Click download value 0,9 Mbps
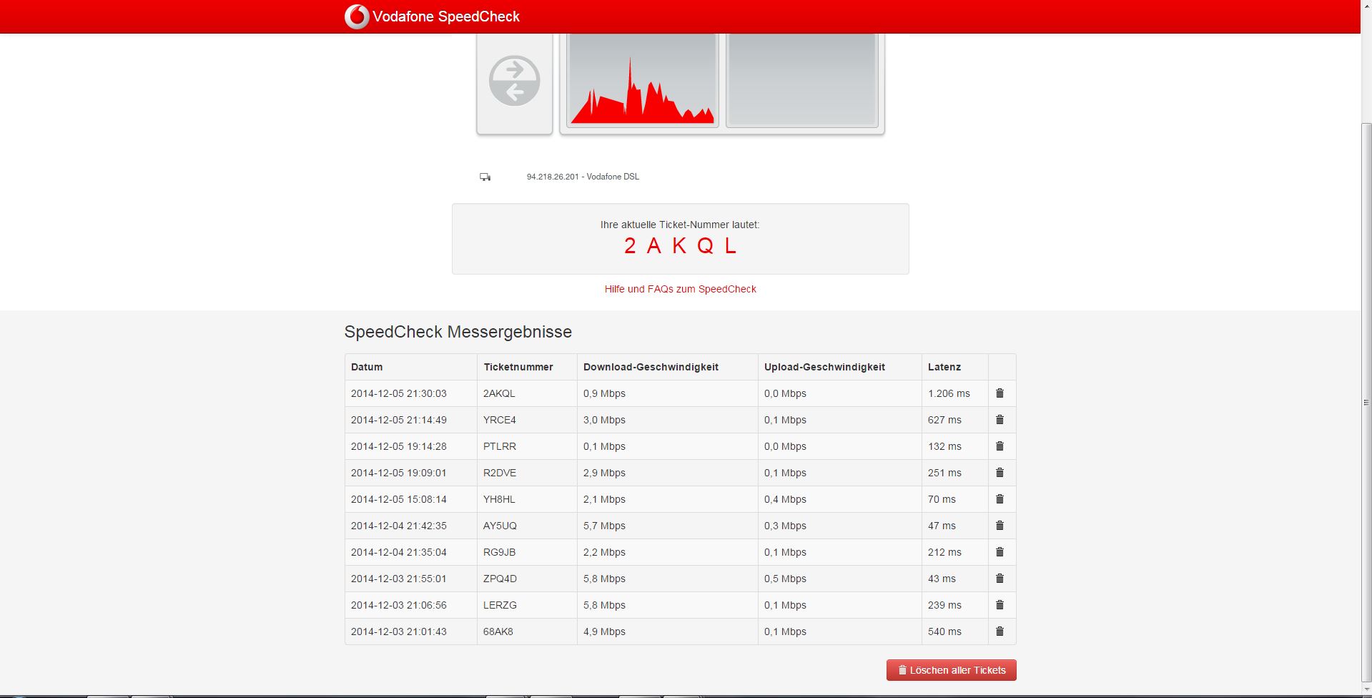 604,393
